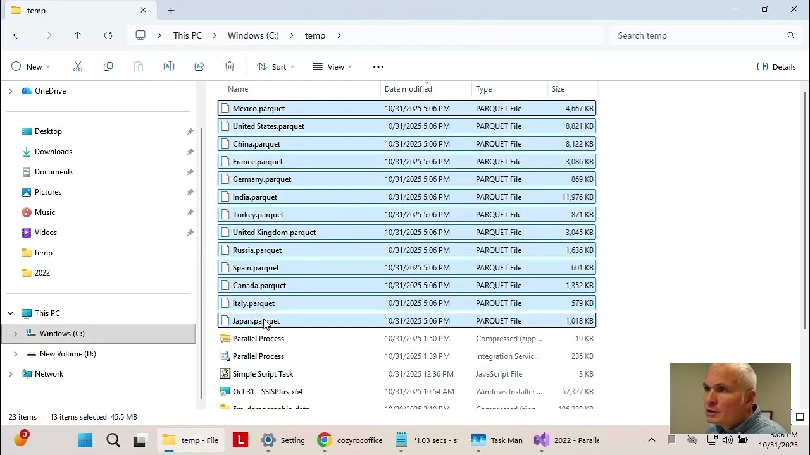Screen dimensions: 810x455
Task: Open Task Manager from the taskbar
Action: 497,440
